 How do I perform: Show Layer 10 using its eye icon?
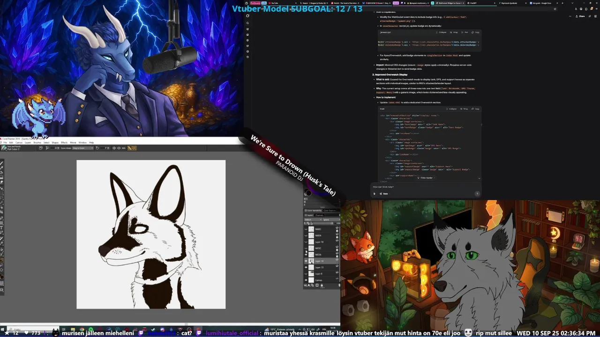(x=306, y=242)
